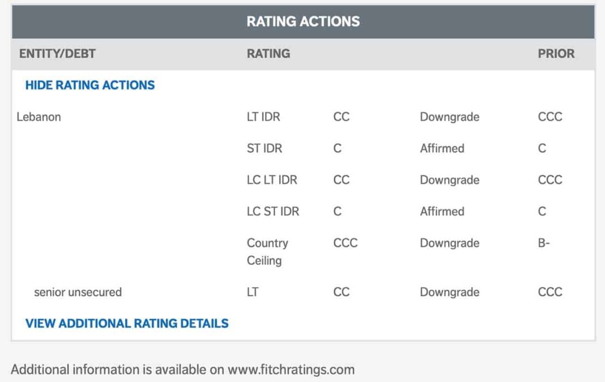Select the LT IDR rating type

tap(263, 117)
